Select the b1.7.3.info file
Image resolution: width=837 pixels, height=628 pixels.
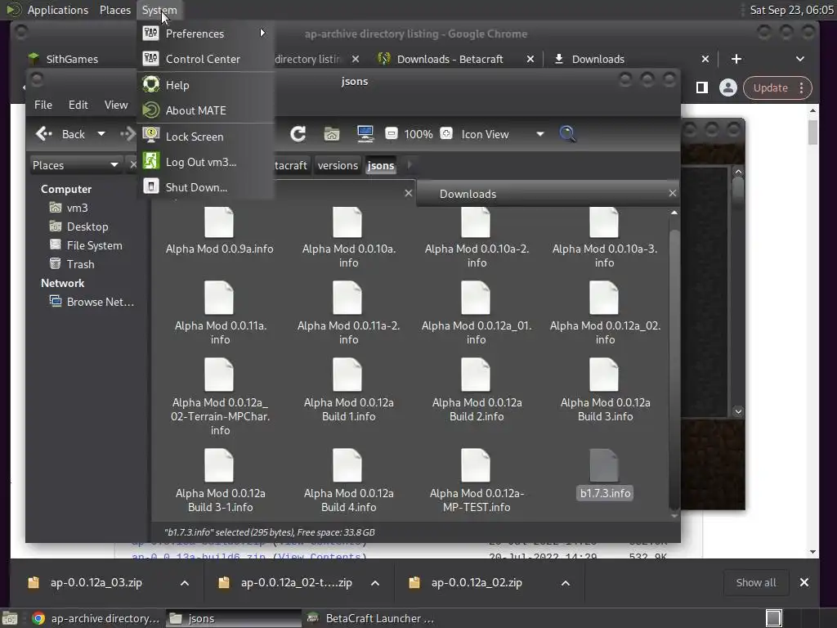click(x=604, y=475)
